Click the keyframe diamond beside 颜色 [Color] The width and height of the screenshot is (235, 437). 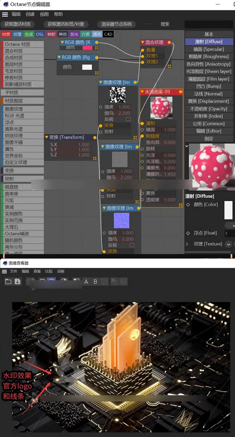[x=188, y=205]
